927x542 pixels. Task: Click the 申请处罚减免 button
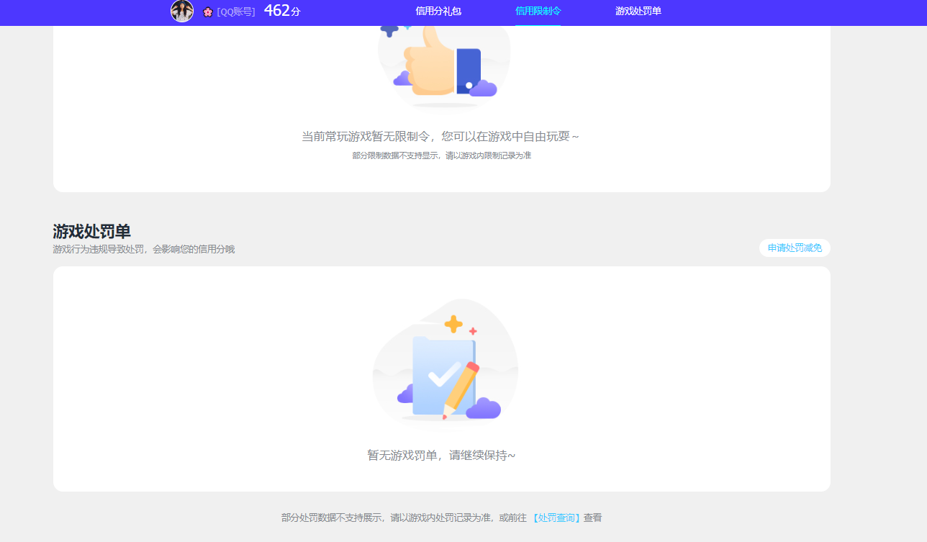pos(794,248)
